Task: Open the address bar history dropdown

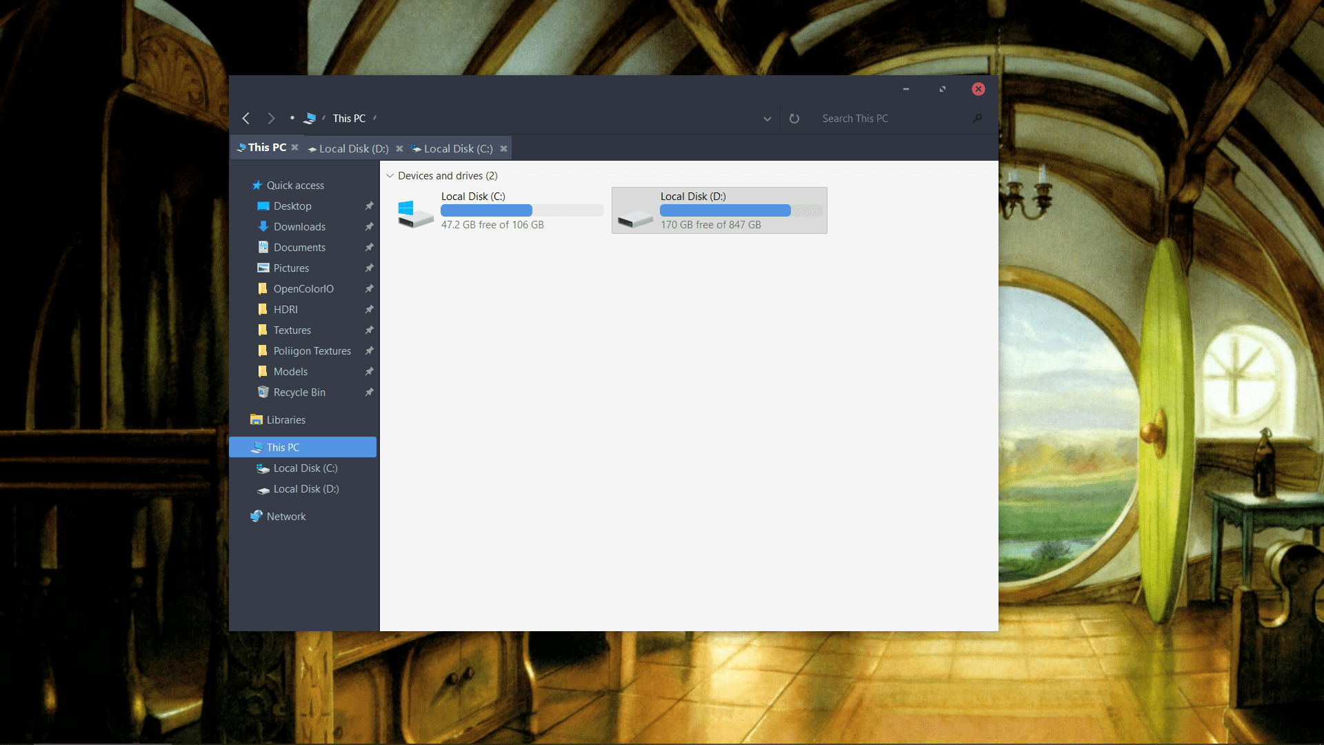Action: pos(767,118)
